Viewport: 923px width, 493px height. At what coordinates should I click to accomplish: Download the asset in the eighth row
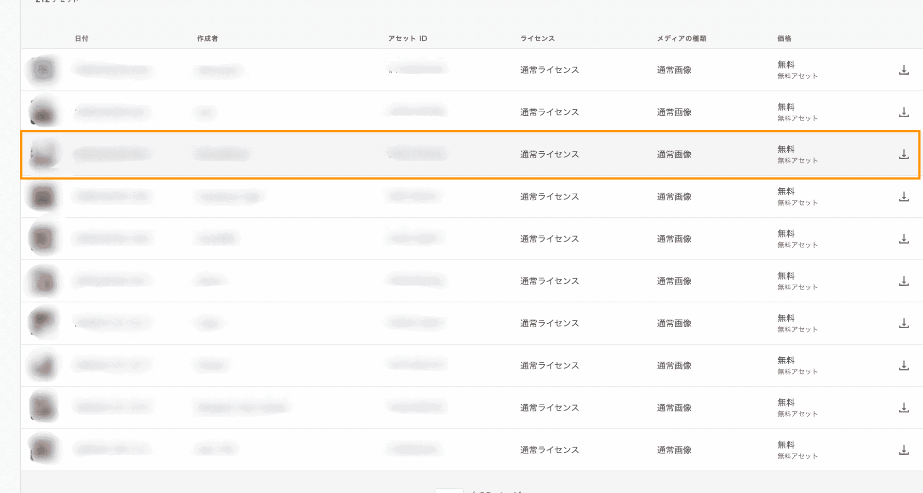[904, 366]
